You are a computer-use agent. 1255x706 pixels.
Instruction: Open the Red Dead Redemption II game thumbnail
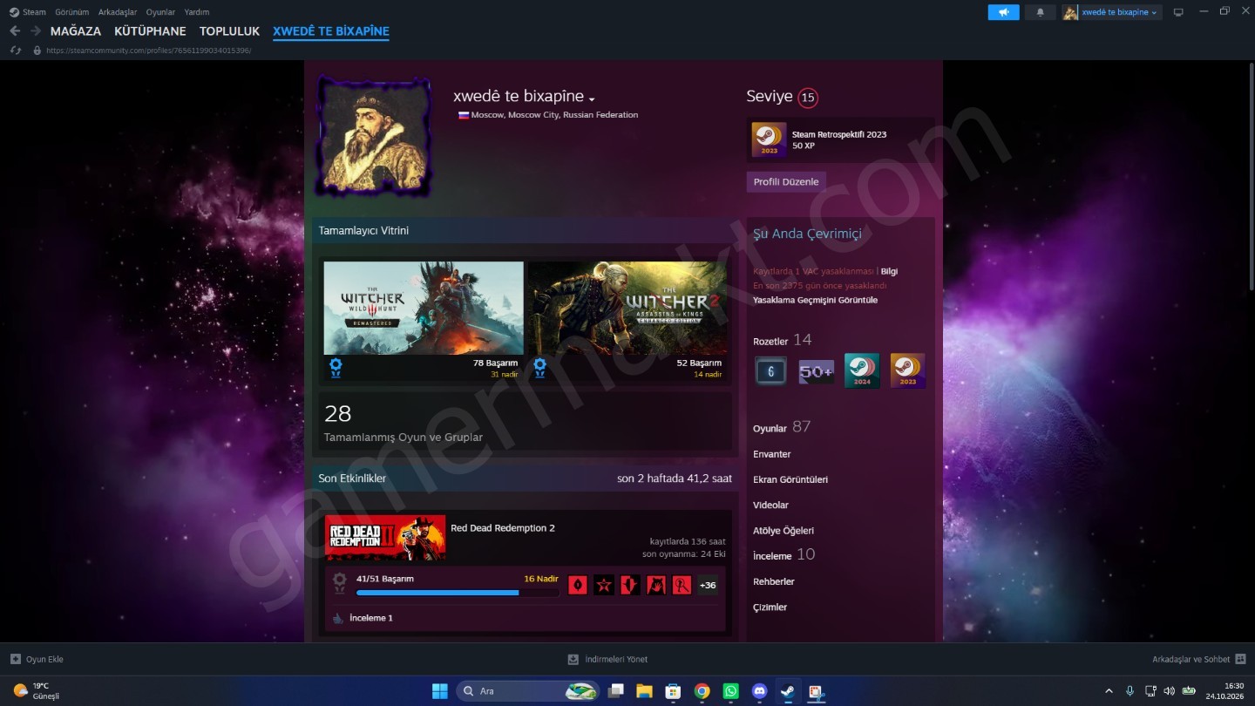pos(385,537)
